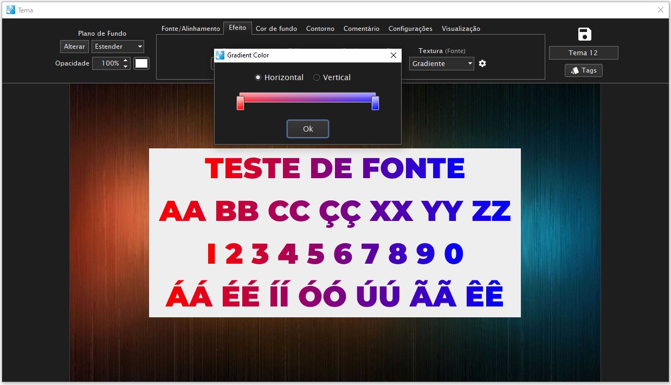The height and width of the screenshot is (385, 671).
Task: Select the red gradient stop handle
Action: pos(241,103)
